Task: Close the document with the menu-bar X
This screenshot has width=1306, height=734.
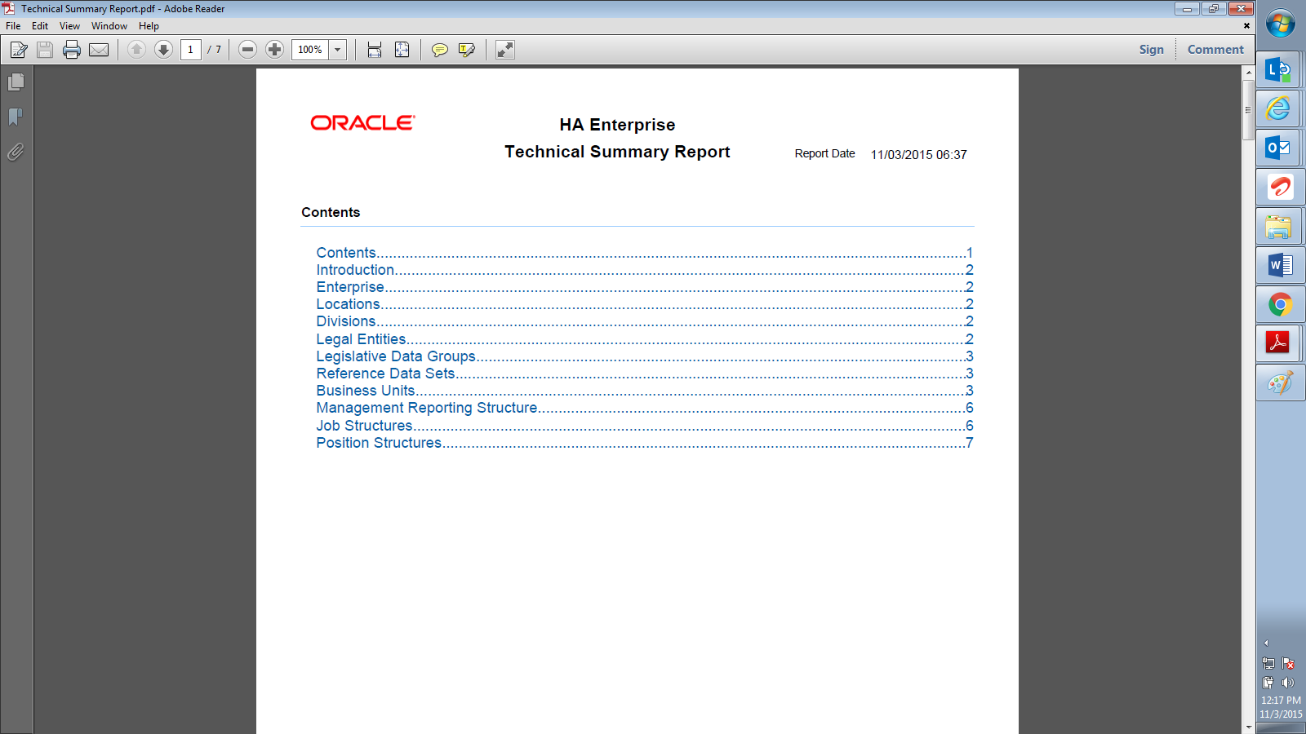Action: tap(1246, 26)
